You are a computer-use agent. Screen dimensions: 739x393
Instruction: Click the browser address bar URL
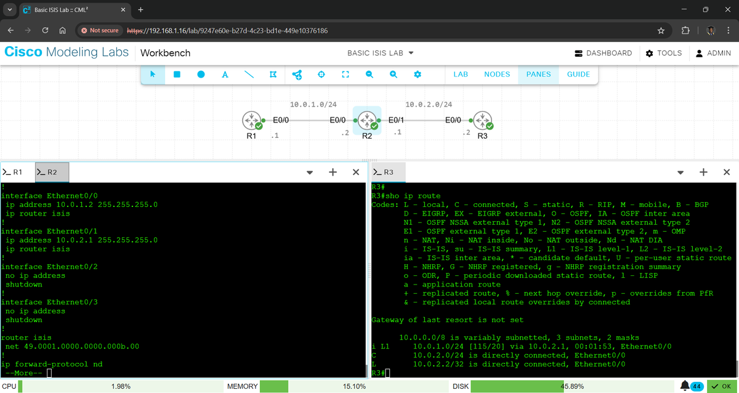227,30
